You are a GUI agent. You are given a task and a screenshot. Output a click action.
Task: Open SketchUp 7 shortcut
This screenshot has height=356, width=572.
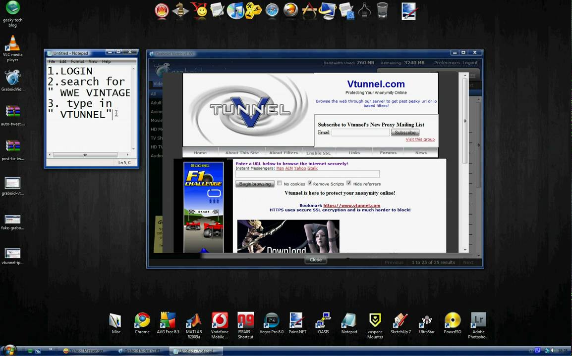point(400,323)
